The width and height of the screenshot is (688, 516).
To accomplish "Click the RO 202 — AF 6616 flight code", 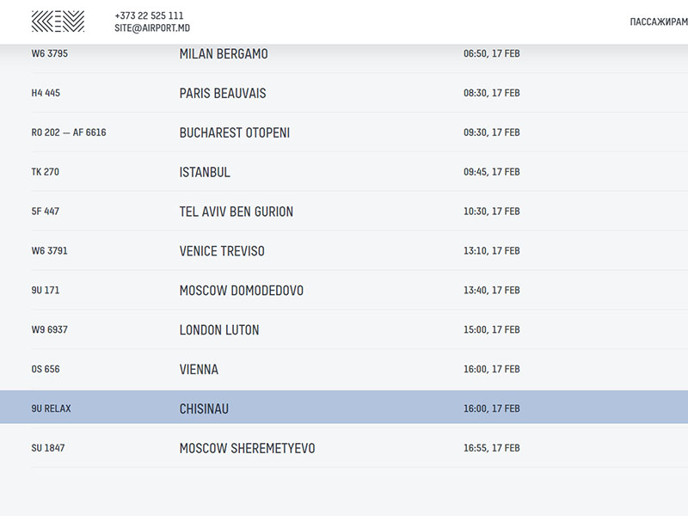I will [x=69, y=132].
